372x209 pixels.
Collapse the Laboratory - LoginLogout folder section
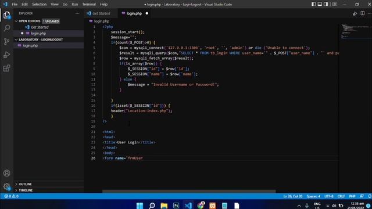pyautogui.click(x=16, y=39)
